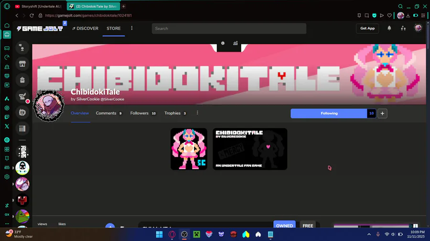430x241 pixels.
Task: Open the pink character game thumbnail
Action: (x=189, y=149)
